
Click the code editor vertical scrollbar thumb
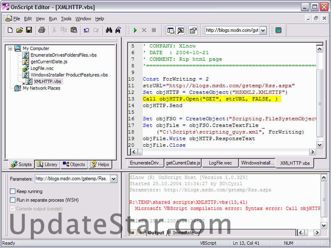[x=320, y=103]
